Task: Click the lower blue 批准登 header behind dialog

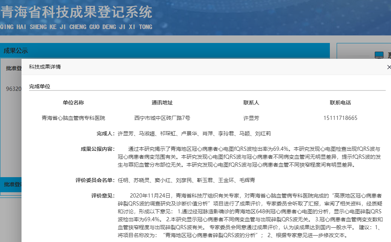Action: pyautogui.click(x=13, y=184)
